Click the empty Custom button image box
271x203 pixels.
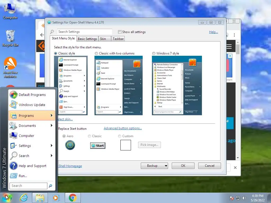pyautogui.click(x=126, y=145)
